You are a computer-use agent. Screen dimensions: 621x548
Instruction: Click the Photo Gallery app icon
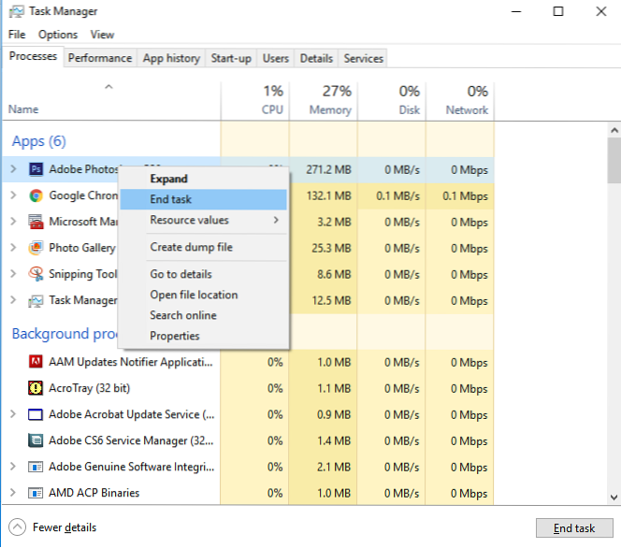[36, 248]
